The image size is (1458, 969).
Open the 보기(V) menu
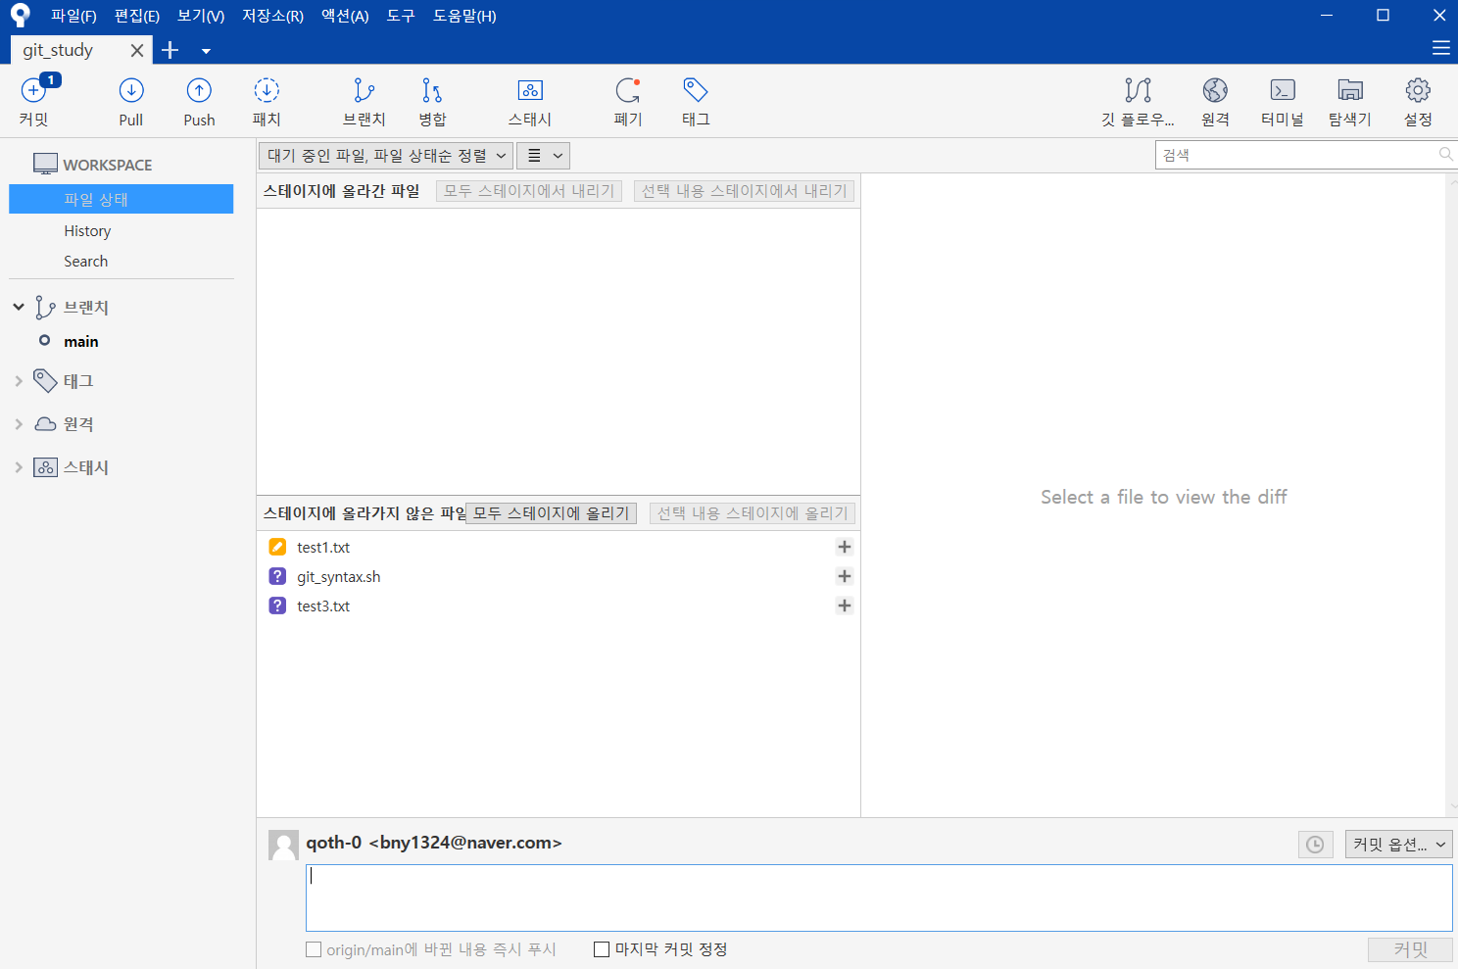click(x=201, y=16)
